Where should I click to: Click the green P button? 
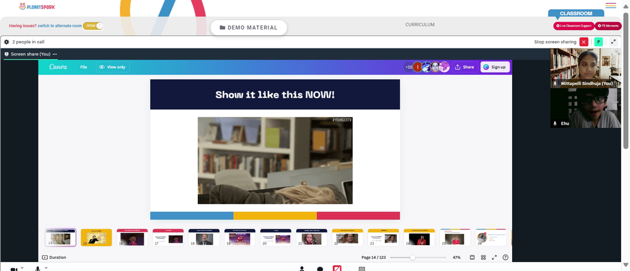point(598,42)
